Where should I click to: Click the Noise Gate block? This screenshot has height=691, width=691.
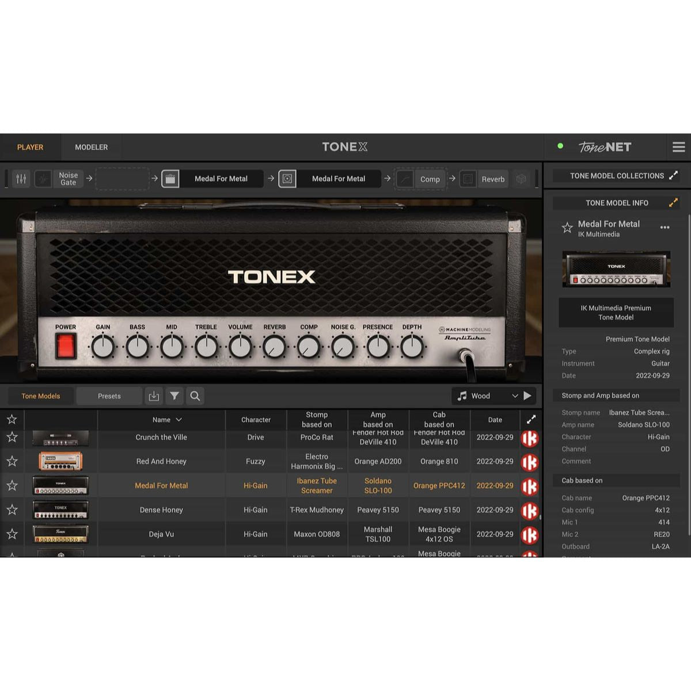(68, 179)
